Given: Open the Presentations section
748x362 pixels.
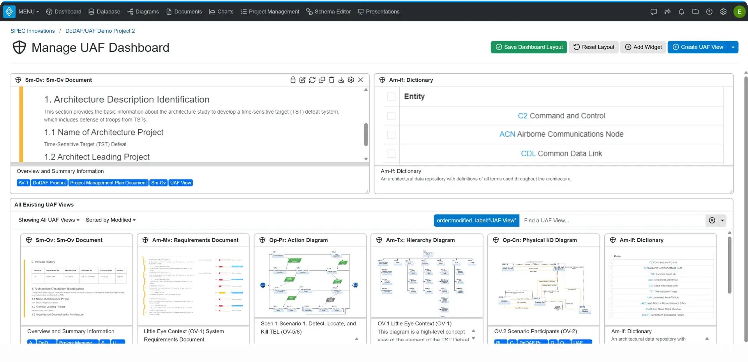Looking at the screenshot, I should [378, 12].
